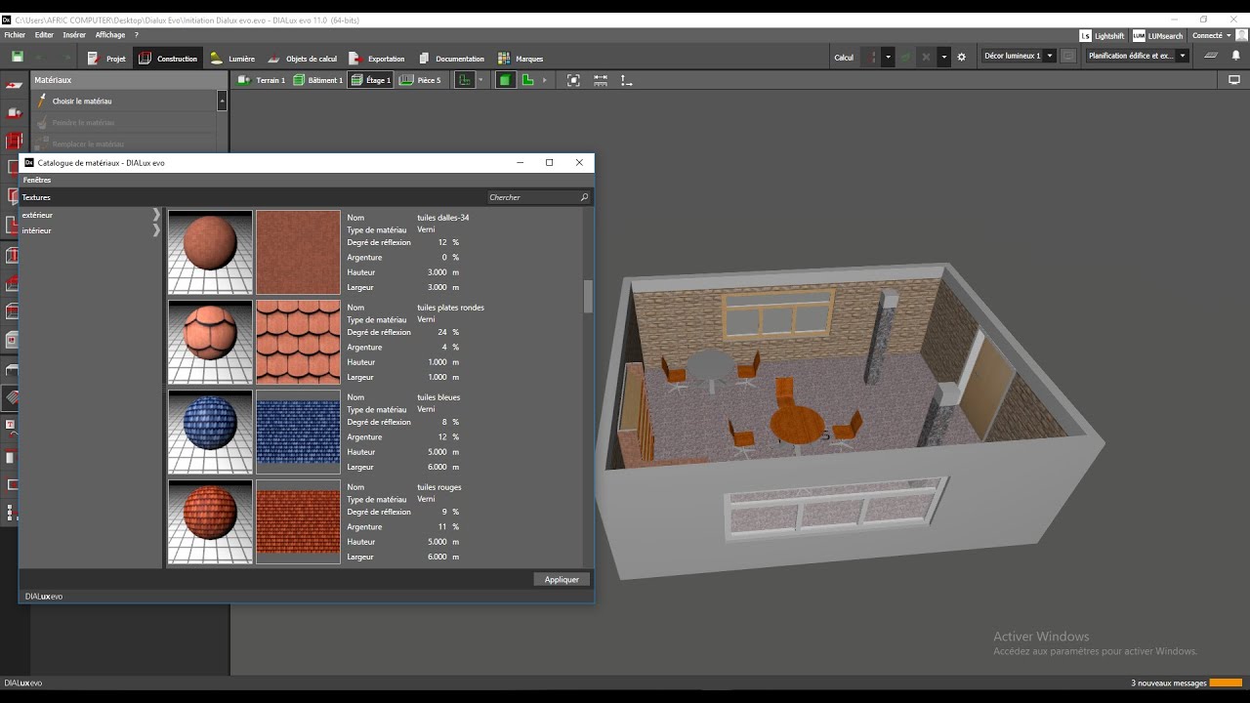Click the vertical height measure icon
This screenshot has width=1250, height=703.
point(626,80)
